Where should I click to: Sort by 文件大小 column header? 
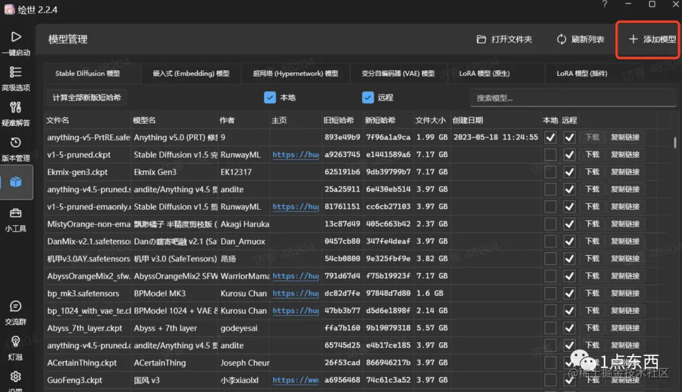[x=430, y=120]
